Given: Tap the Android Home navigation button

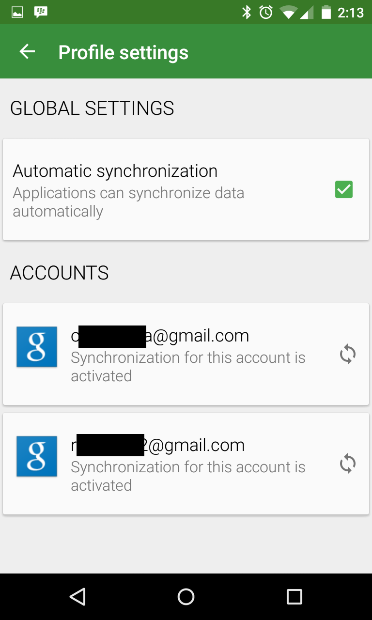Looking at the screenshot, I should click(186, 597).
